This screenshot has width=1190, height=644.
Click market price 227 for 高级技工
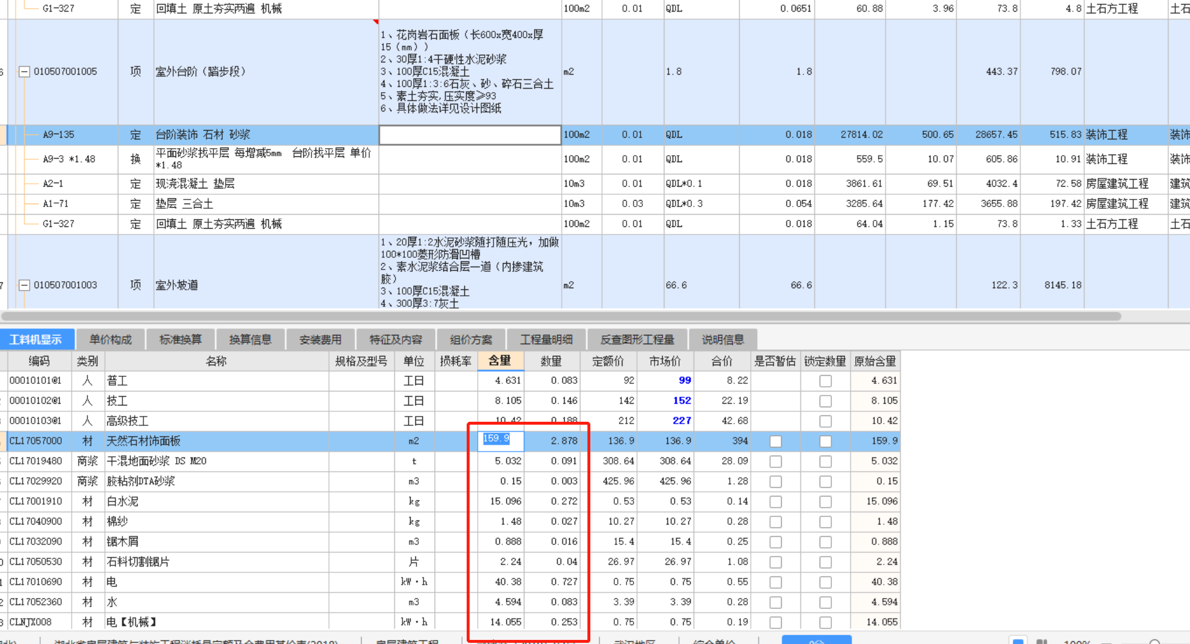[682, 421]
